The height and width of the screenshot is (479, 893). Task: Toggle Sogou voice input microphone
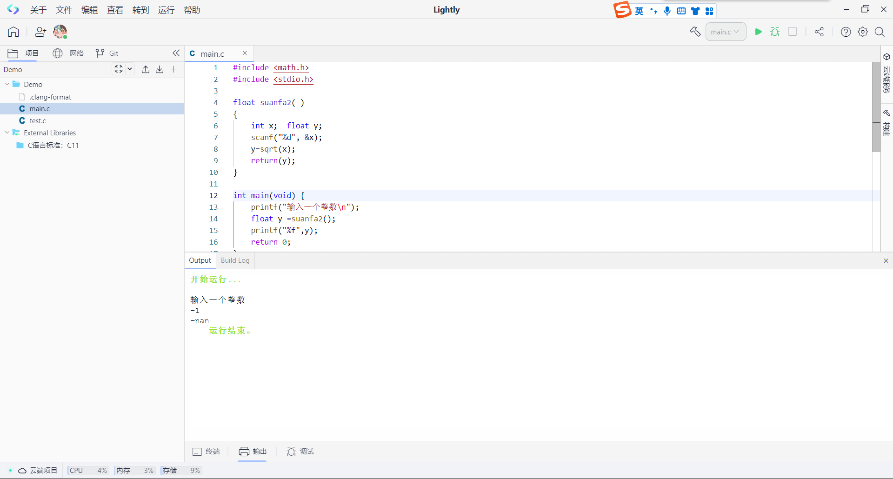(667, 11)
